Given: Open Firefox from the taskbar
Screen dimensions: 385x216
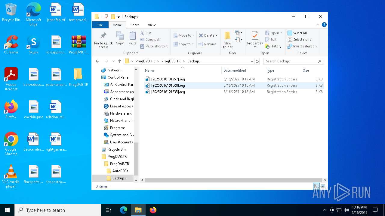Looking at the screenshot, I should 153,210.
